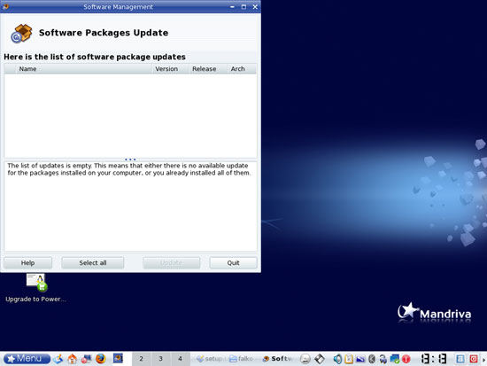Screen dimensions: 487x366
Task: Launch Firefox from the panel
Action: pos(101,359)
